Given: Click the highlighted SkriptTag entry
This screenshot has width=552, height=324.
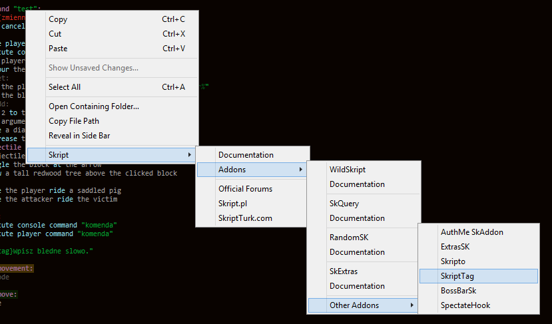Looking at the screenshot, I should pyautogui.click(x=479, y=276).
